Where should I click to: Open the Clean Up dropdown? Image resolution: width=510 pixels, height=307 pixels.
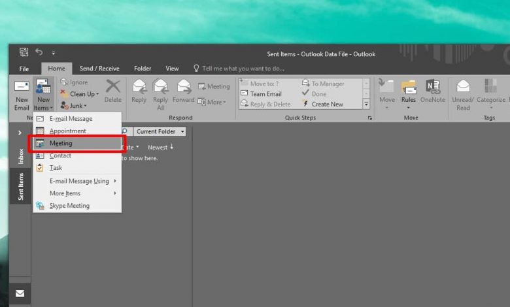click(79, 94)
